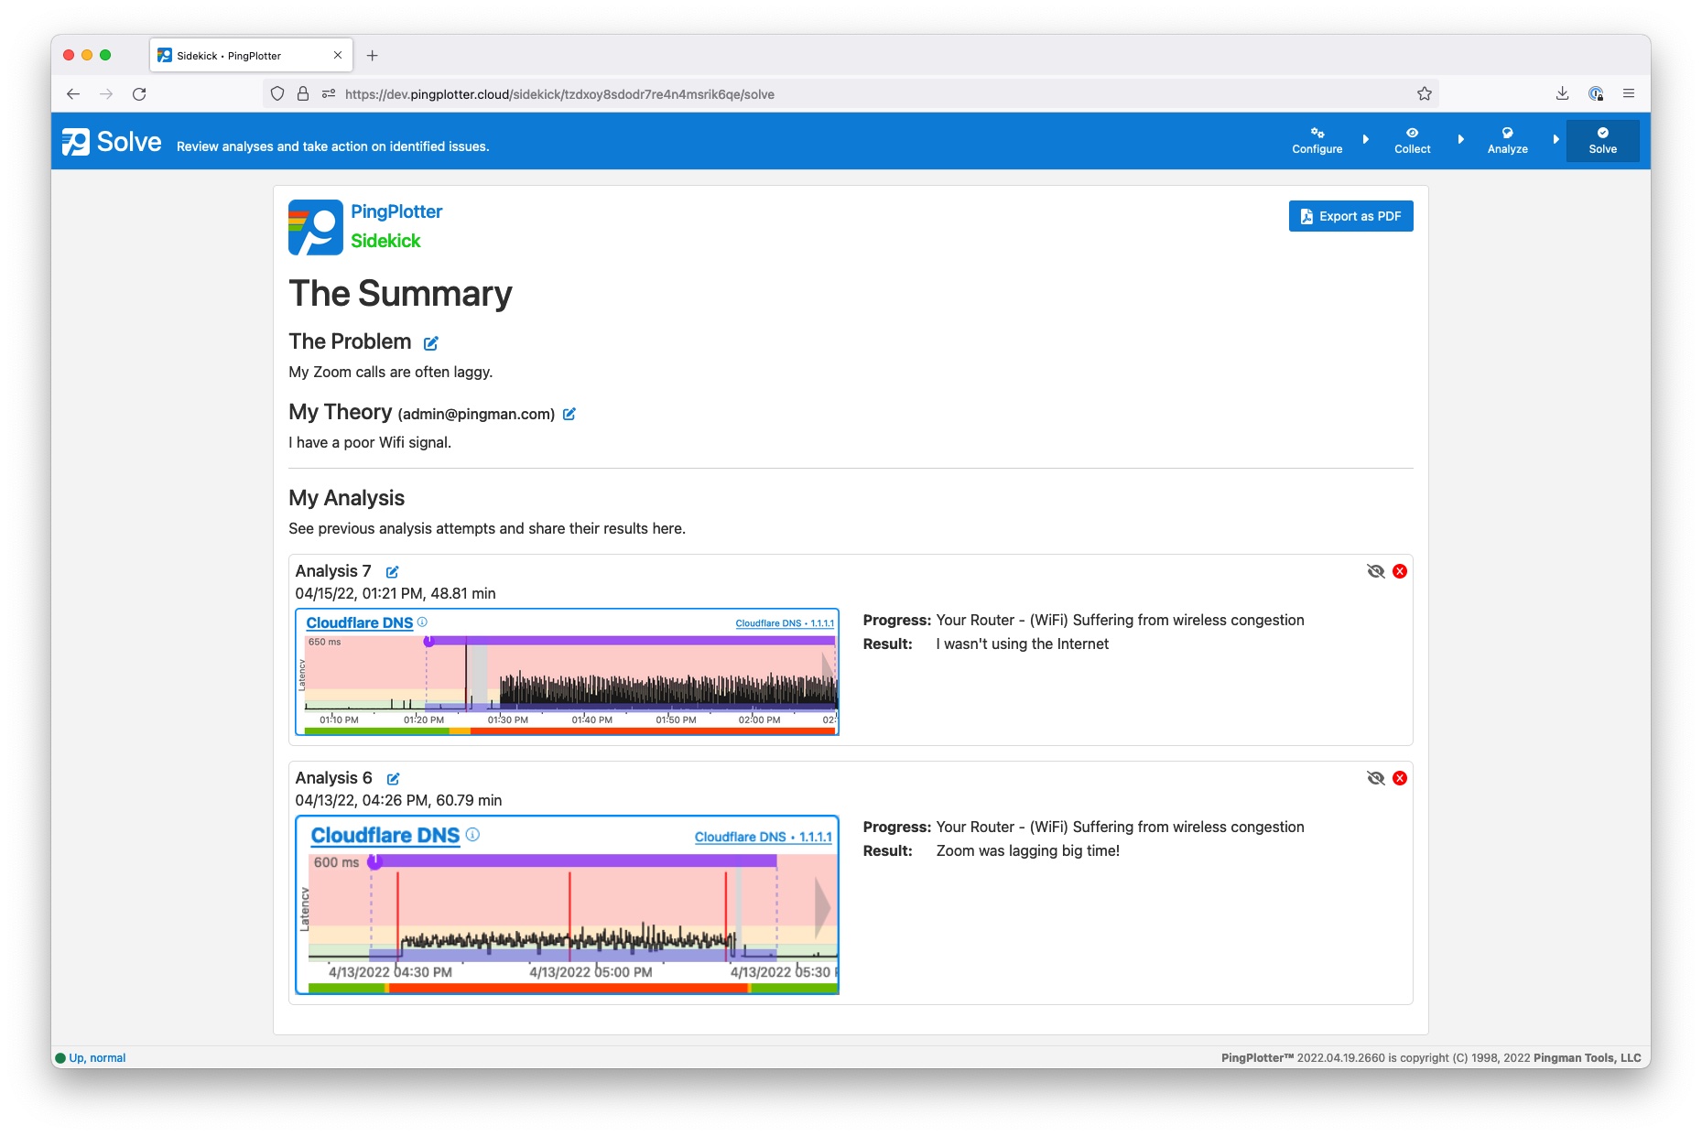Open Cloudflare DNS title in Analysis 7
The height and width of the screenshot is (1136, 1702).
pyautogui.click(x=359, y=622)
